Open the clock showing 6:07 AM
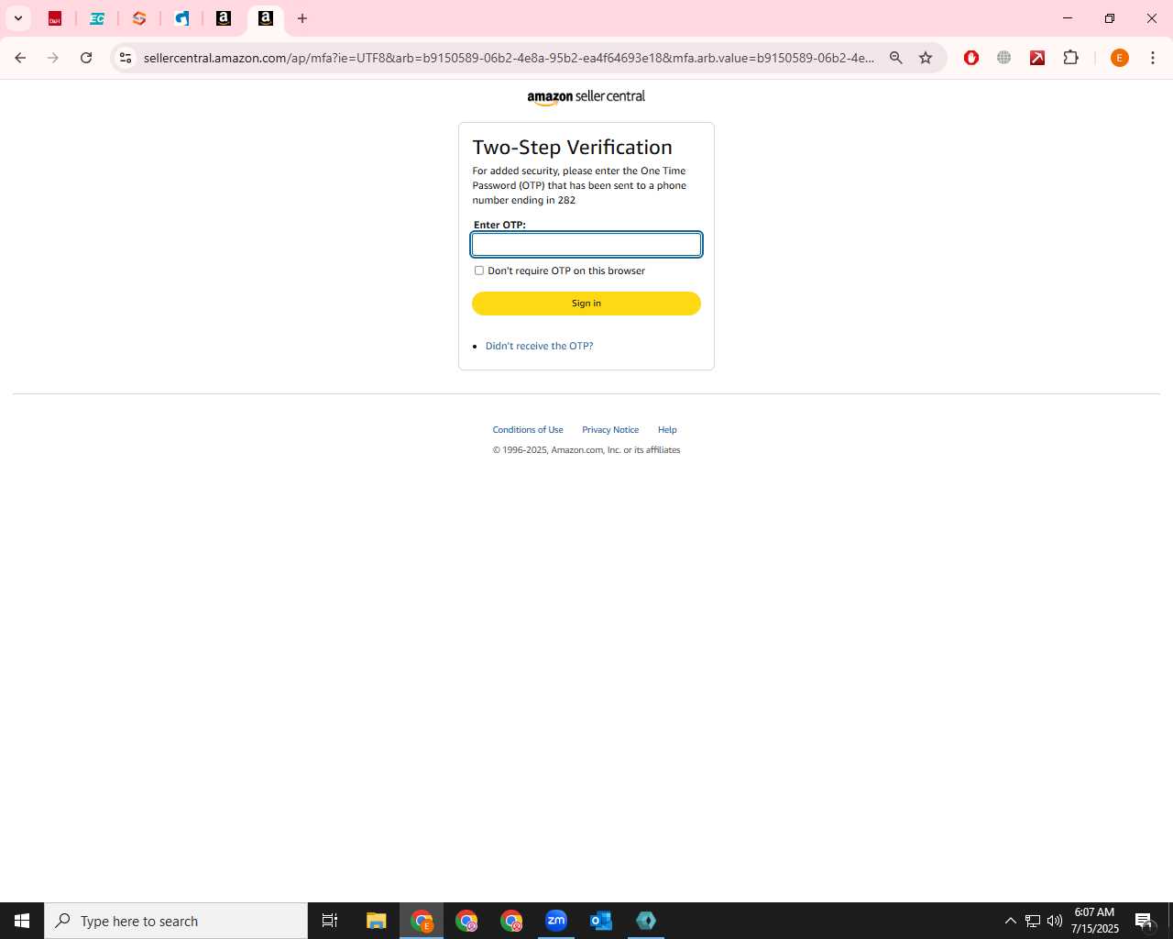Viewport: 1173px width, 939px height. click(1094, 921)
